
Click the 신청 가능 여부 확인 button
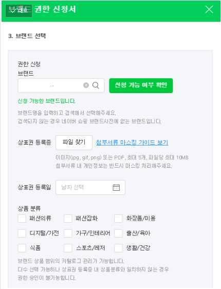click(141, 85)
